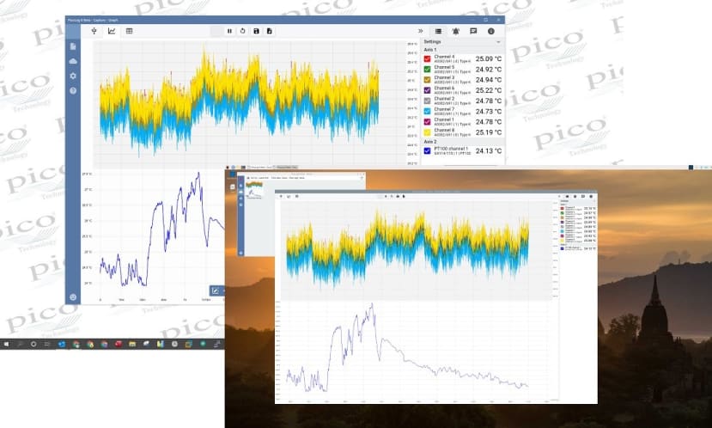The image size is (712, 428).
Task: Switch to the Graph view icon
Action: [x=112, y=31]
